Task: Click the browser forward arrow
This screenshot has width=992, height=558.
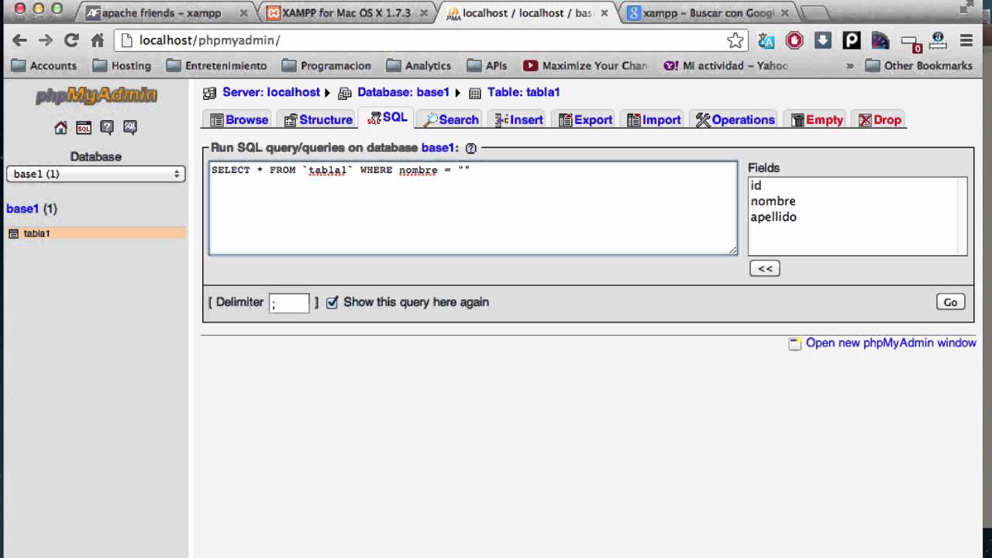Action: [x=45, y=40]
